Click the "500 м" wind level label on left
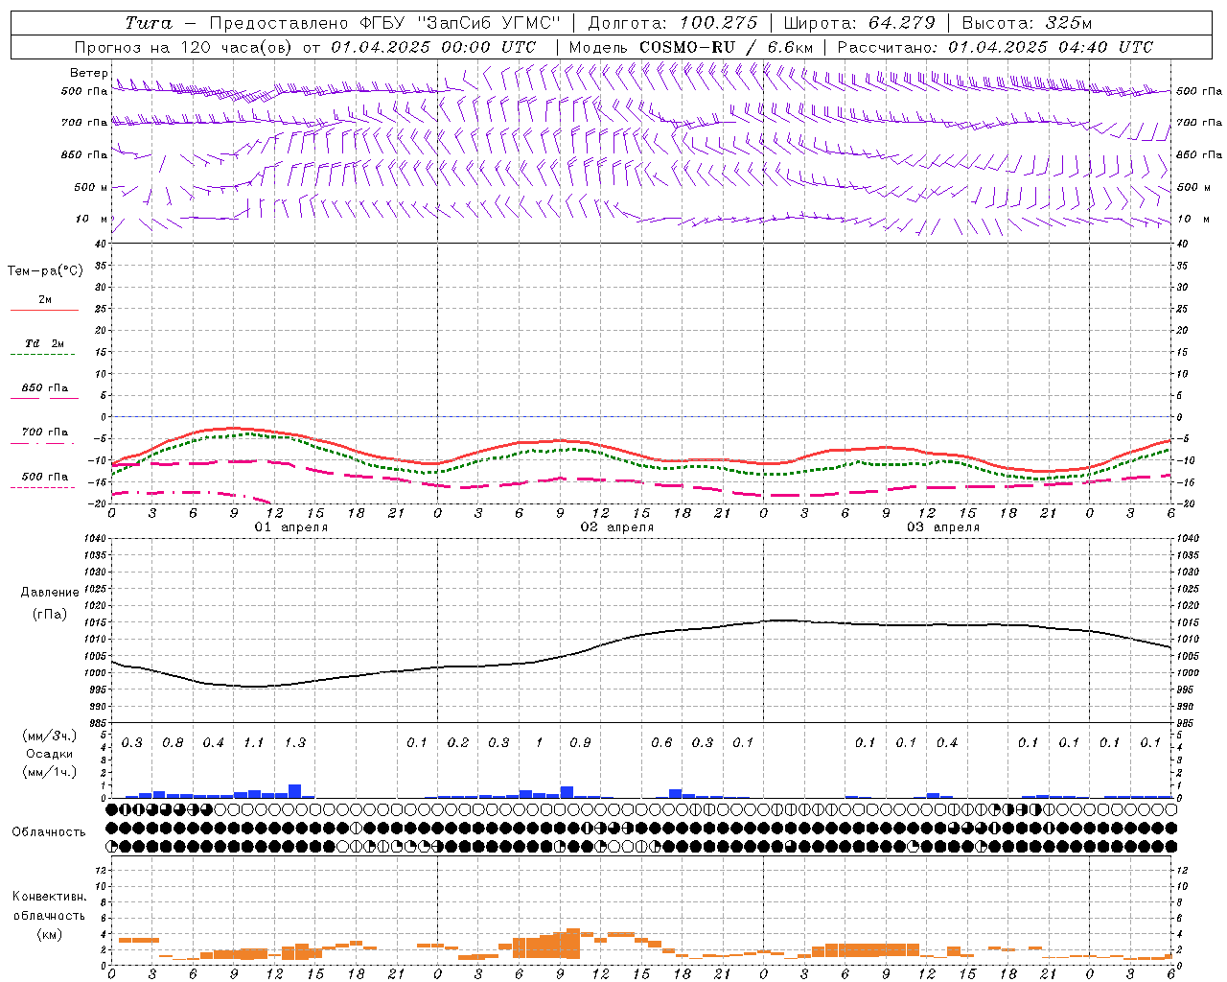1227x982 pixels. click(91, 187)
